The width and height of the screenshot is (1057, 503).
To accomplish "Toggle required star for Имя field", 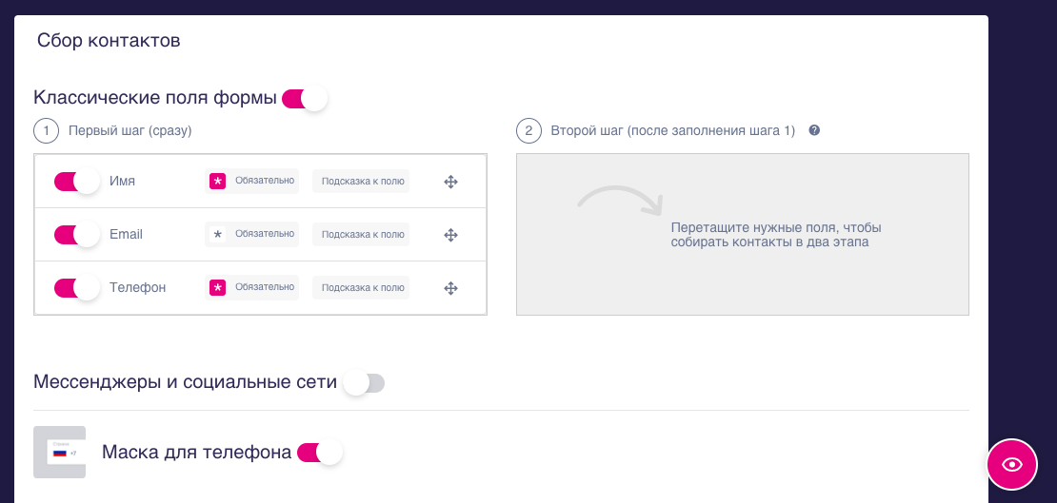I will 218,181.
